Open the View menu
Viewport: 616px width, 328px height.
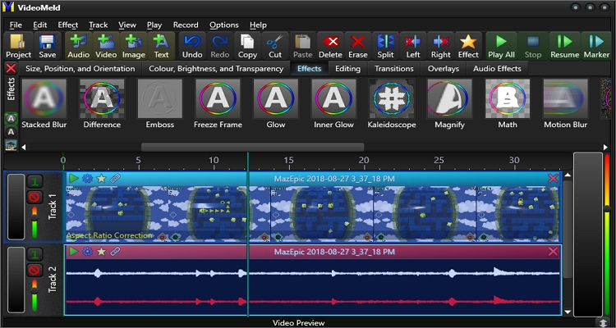point(127,25)
